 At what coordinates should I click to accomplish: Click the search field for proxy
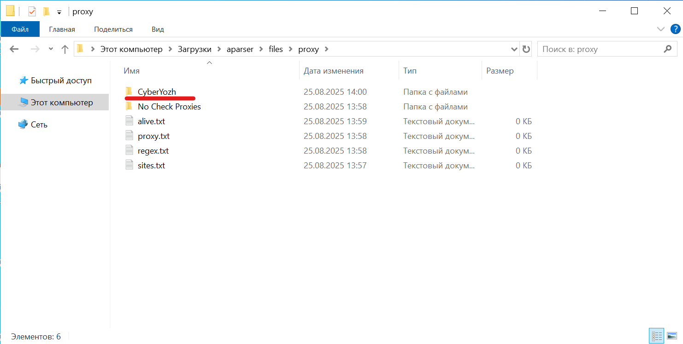pyautogui.click(x=599, y=49)
